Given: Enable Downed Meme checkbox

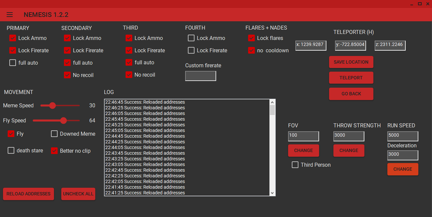Looking at the screenshot, I should [54, 134].
